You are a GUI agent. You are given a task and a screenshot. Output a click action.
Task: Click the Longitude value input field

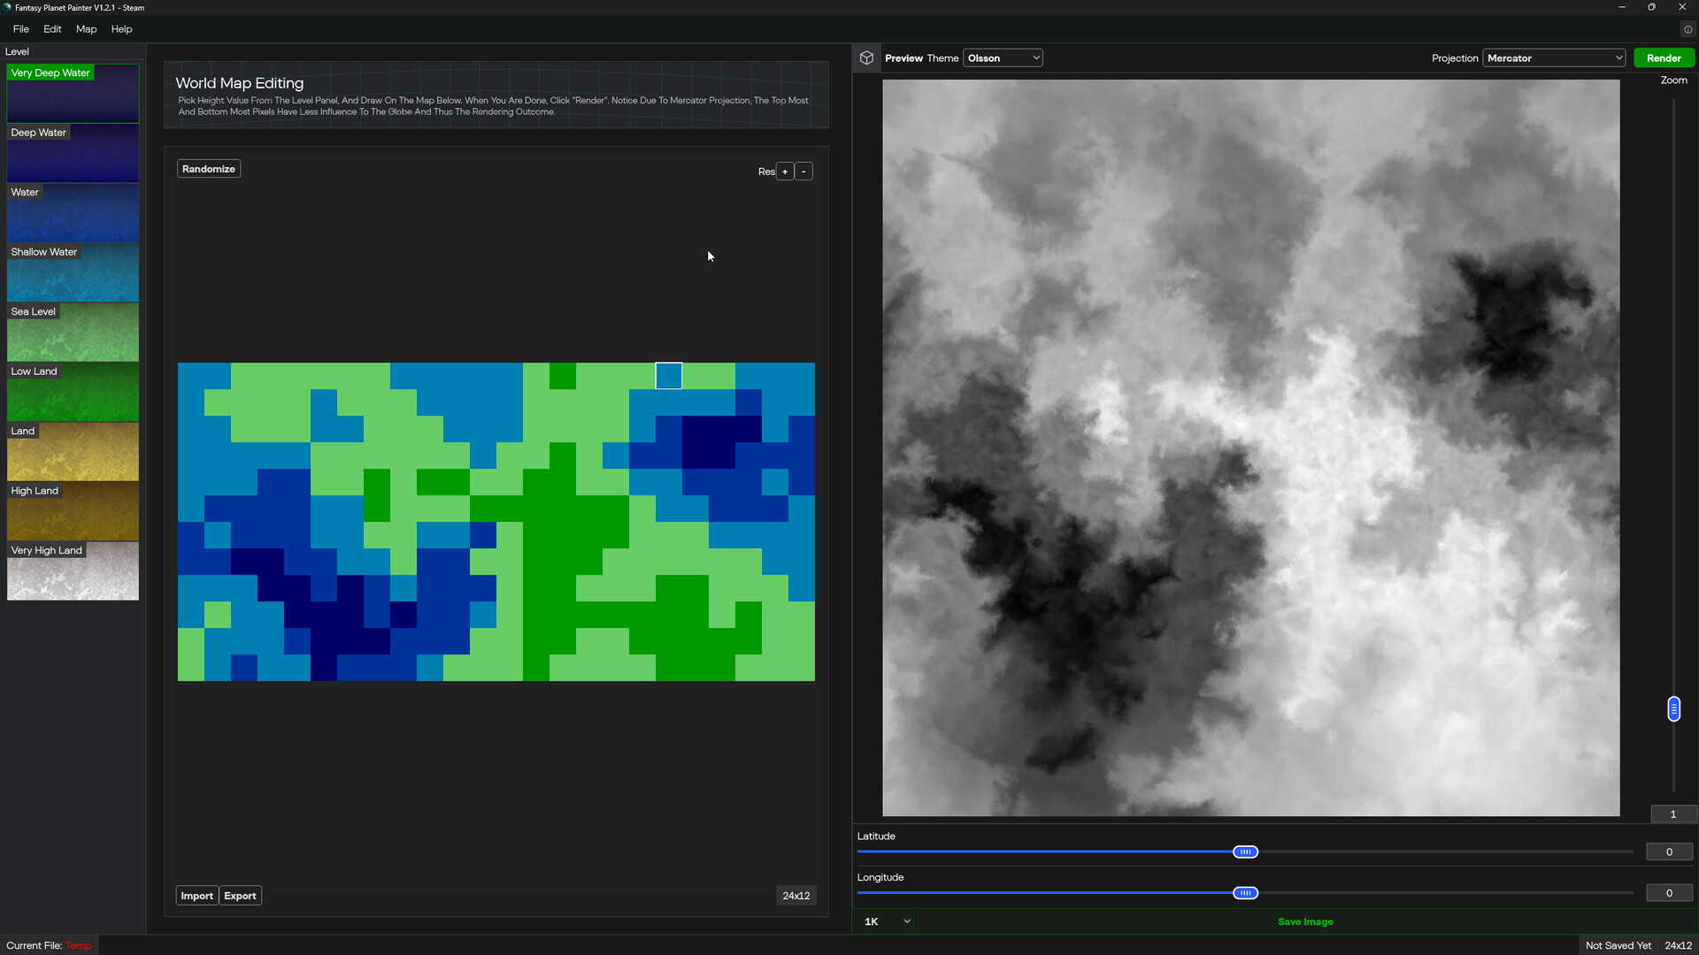[1669, 893]
